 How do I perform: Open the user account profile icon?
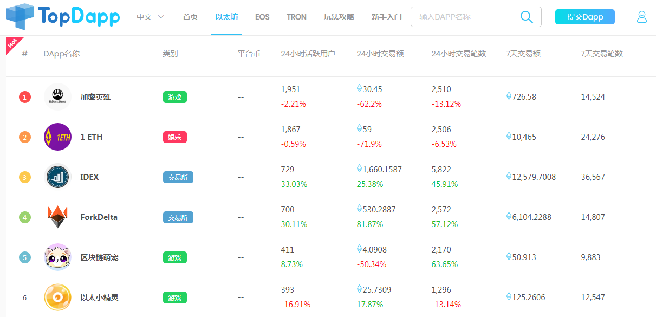642,17
